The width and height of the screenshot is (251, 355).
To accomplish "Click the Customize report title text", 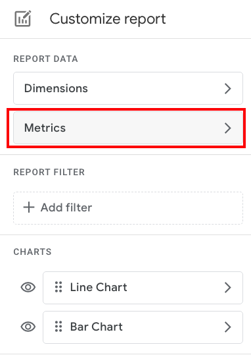I will tap(108, 19).
